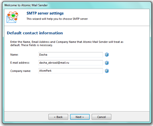
Task: Click the icon beside the Name field
Action: [x=107, y=55]
